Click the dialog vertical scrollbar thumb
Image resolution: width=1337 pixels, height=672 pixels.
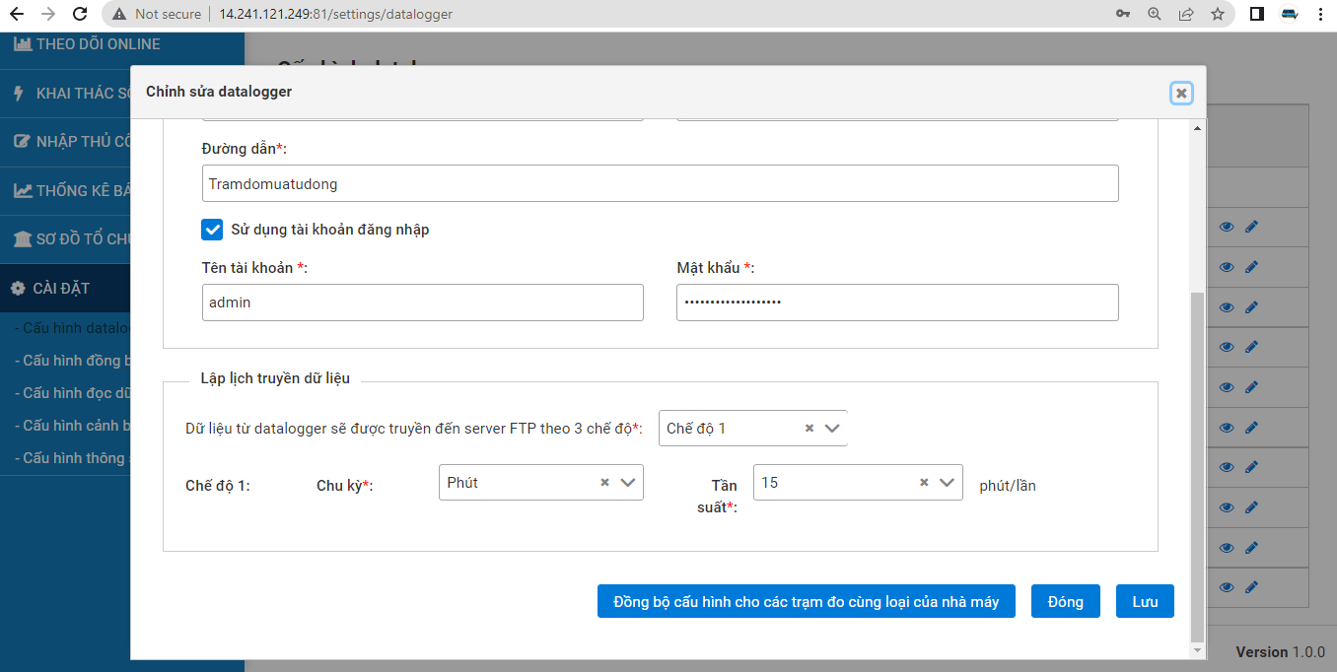[x=1198, y=463]
